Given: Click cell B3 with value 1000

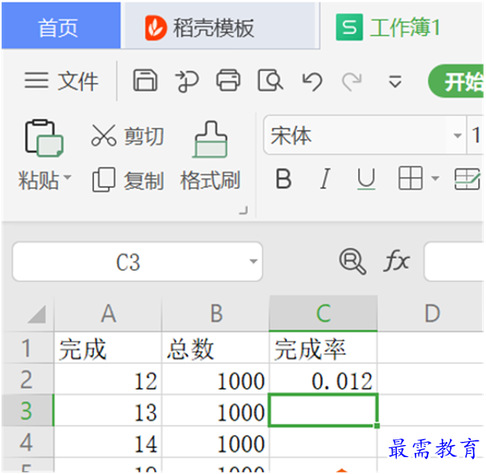Looking at the screenshot, I should [216, 411].
